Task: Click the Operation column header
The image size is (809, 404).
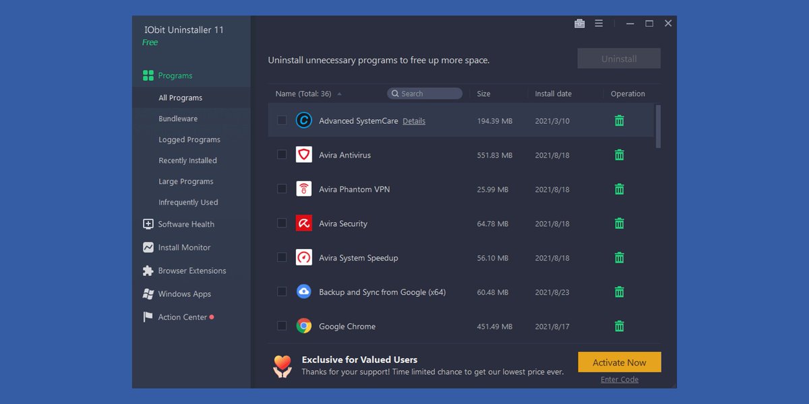Action: click(628, 94)
